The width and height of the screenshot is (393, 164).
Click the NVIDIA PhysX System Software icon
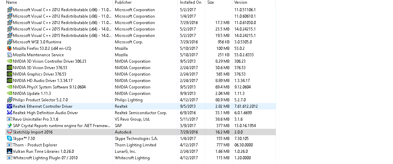pyautogui.click(x=10, y=87)
